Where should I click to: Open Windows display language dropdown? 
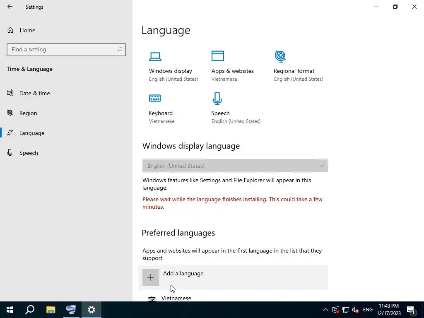point(235,166)
